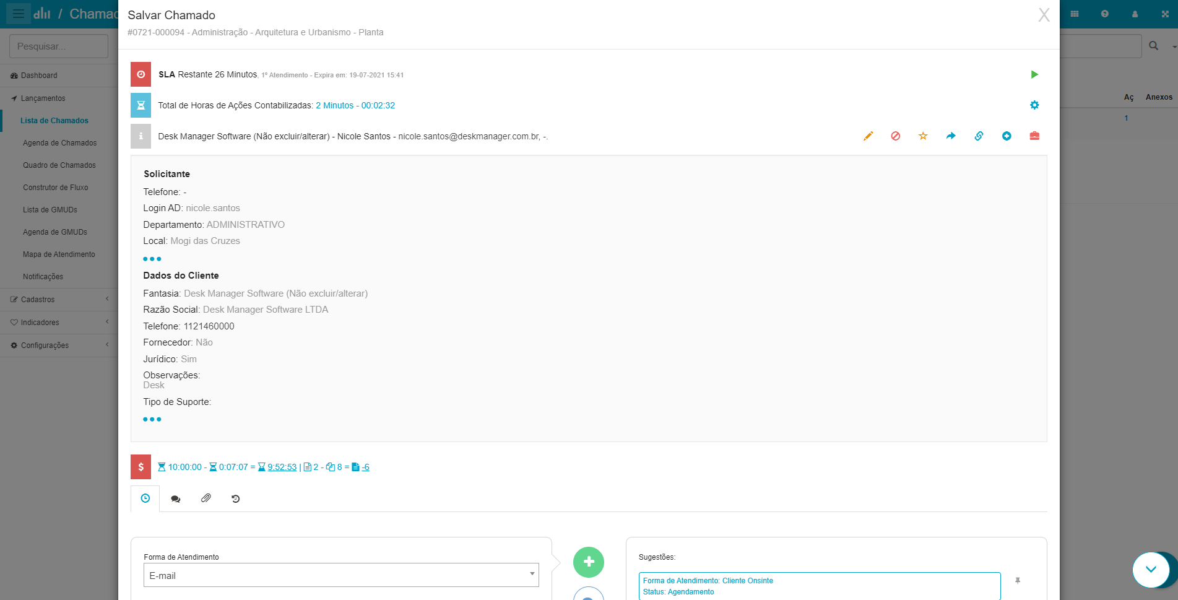Click the blue circular plus icon

point(1007,136)
